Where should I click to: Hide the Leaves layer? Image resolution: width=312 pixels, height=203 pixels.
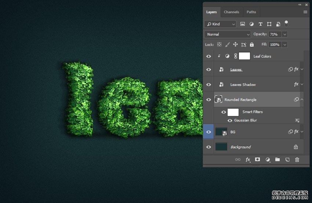(x=208, y=69)
